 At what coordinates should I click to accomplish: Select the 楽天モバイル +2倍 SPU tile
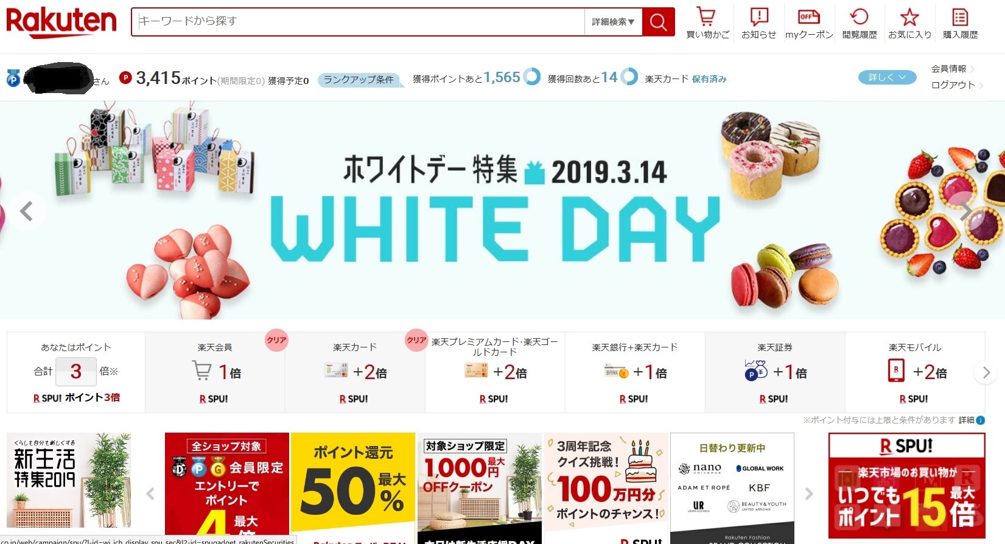[x=915, y=372]
